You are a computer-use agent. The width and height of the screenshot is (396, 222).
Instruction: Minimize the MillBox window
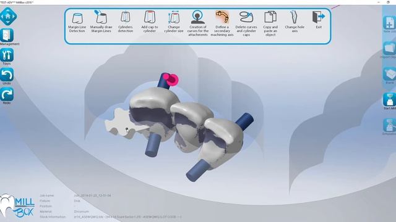click(x=379, y=2)
